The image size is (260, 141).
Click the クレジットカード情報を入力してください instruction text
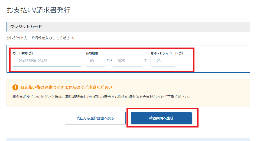41,38
